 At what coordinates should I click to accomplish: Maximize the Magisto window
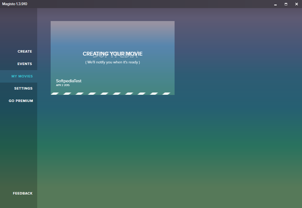[286, 4]
